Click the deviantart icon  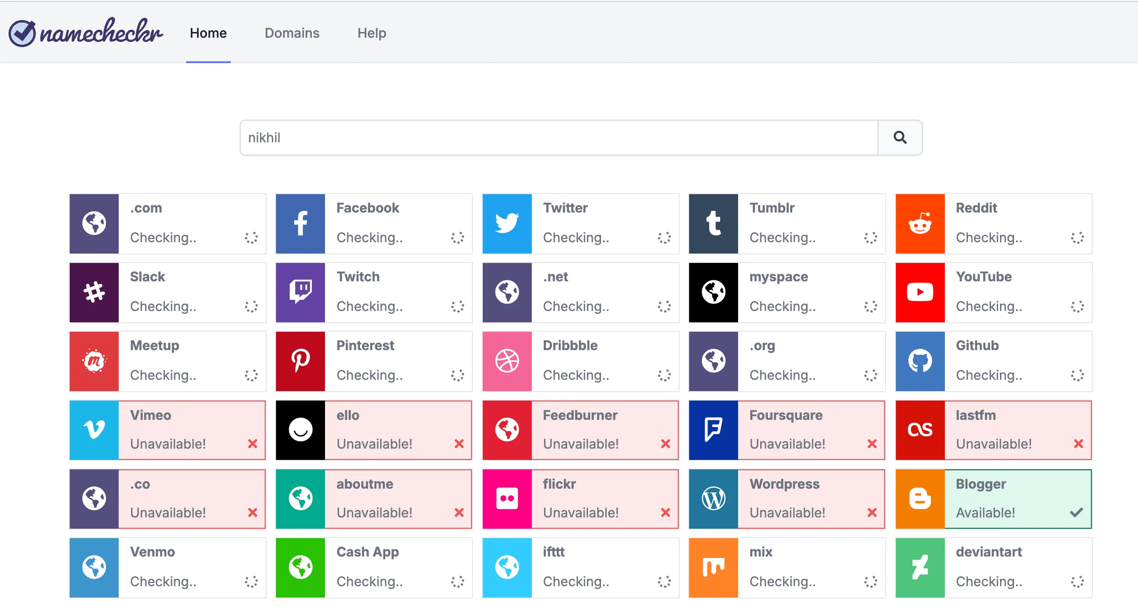pos(920,568)
